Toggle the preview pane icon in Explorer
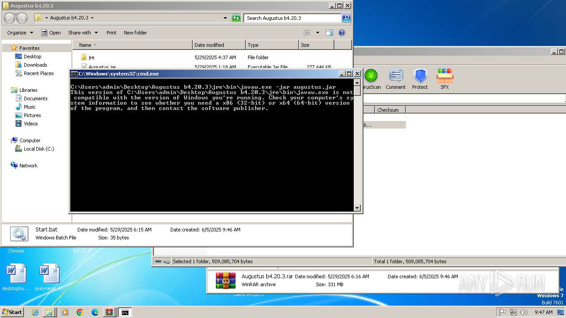Screen dimensions: 566x318 tap(329, 33)
